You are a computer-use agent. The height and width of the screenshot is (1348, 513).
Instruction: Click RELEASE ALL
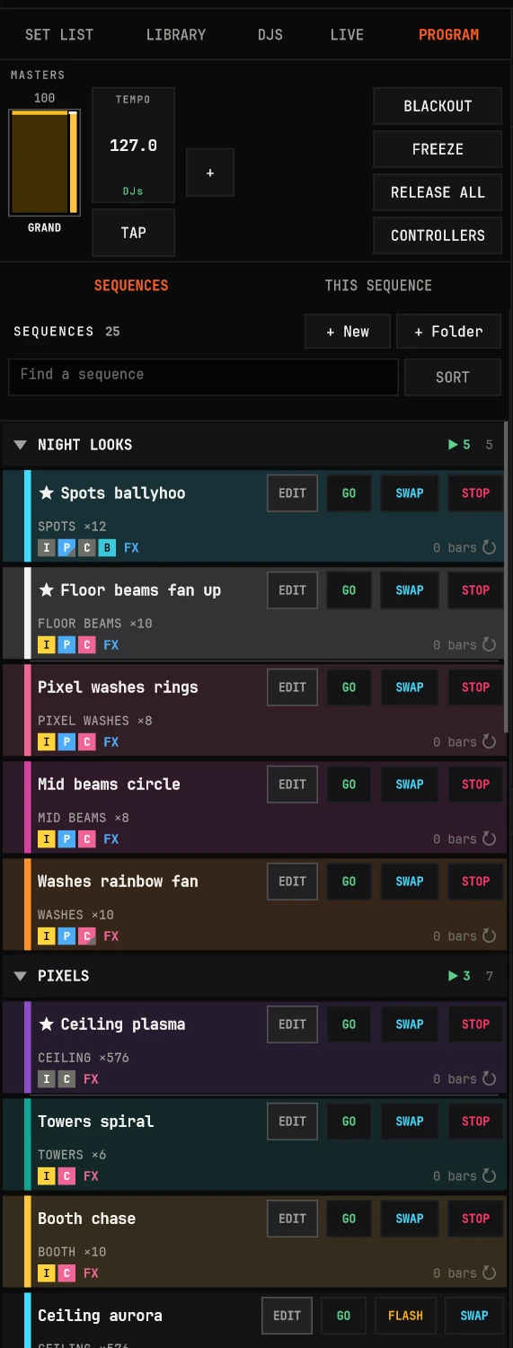(438, 192)
